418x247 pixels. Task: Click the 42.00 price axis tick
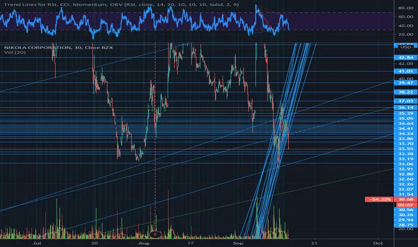click(x=405, y=64)
